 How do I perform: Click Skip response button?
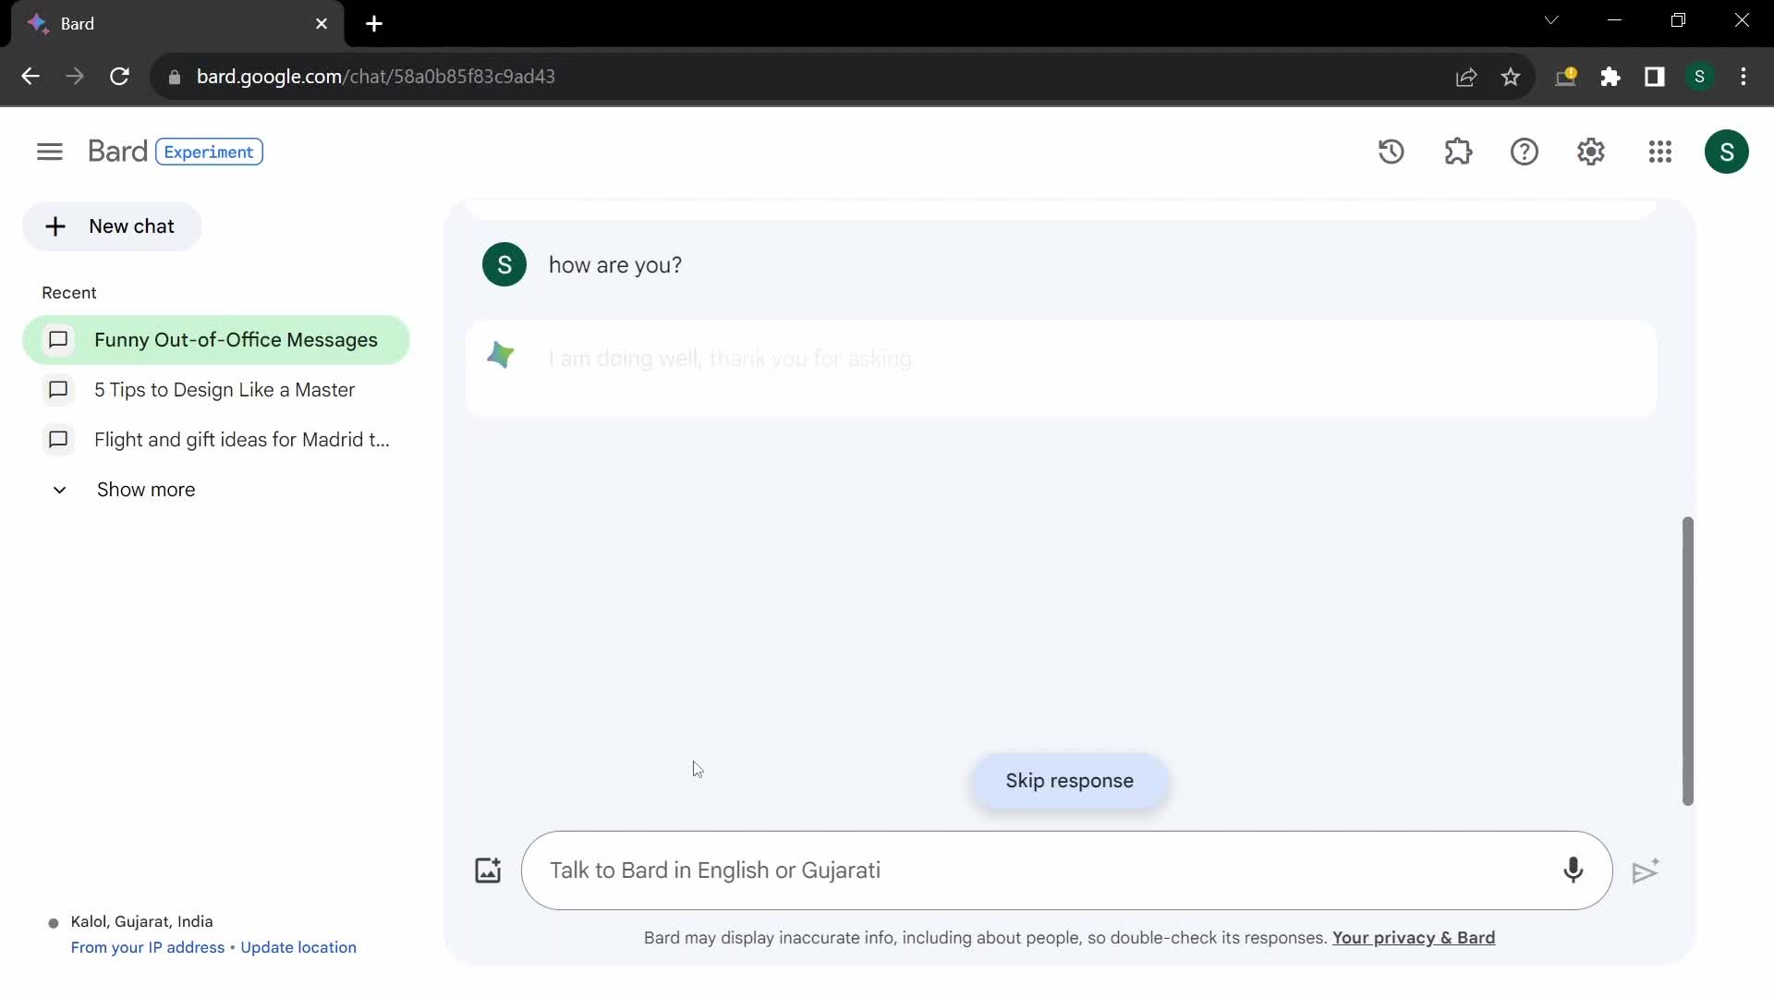coord(1070,780)
